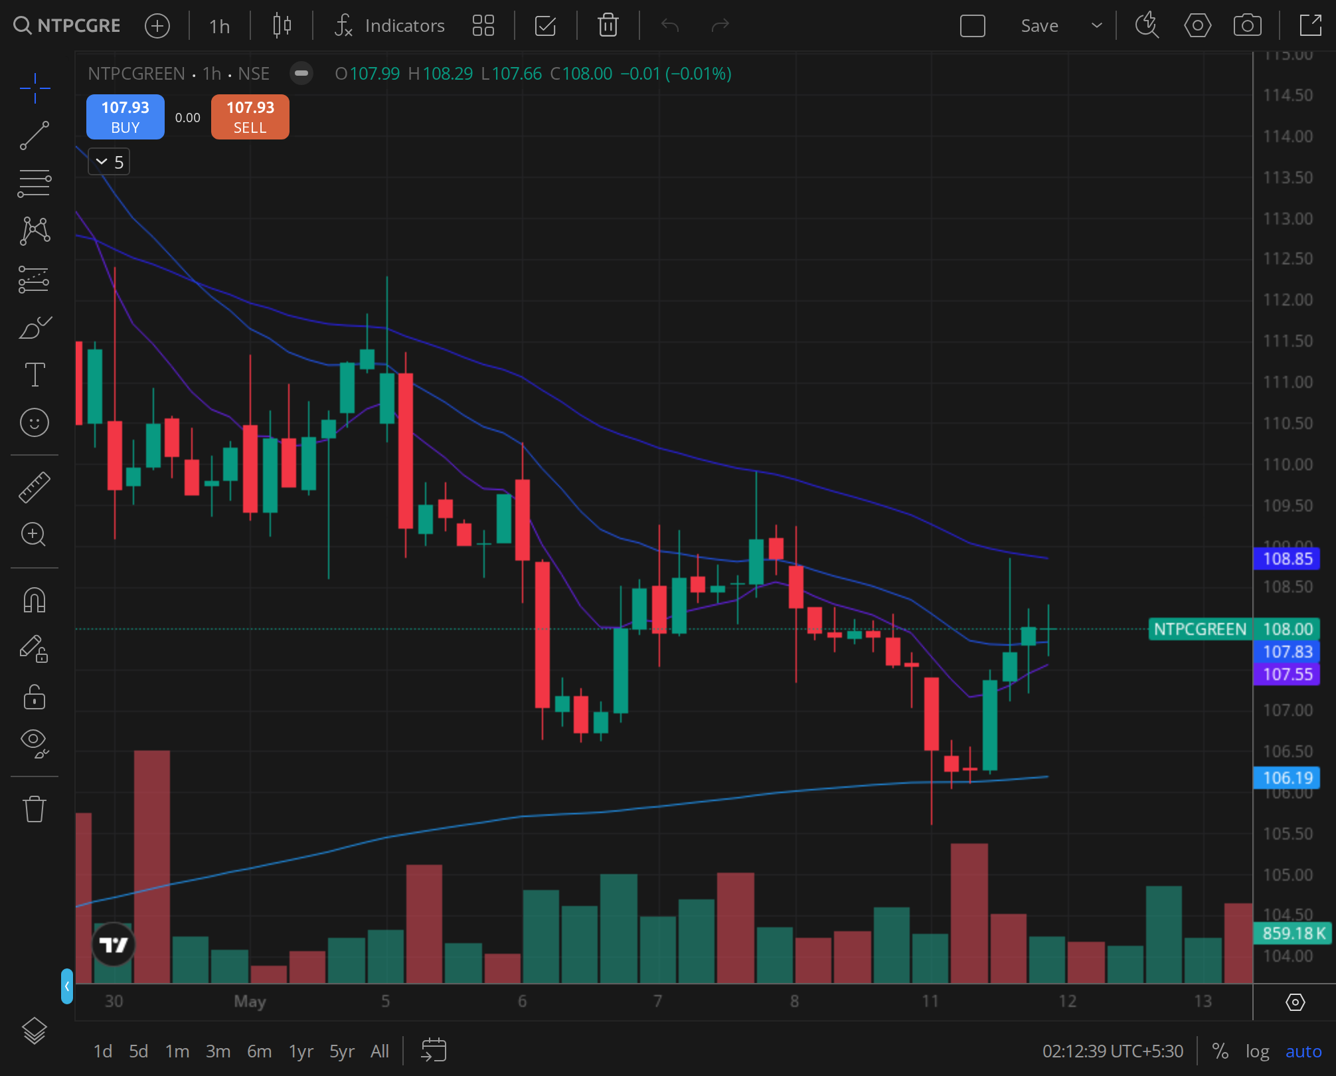
Task: Open timezone menu 02:12:39 UTC+5:30
Action: click(1113, 1051)
